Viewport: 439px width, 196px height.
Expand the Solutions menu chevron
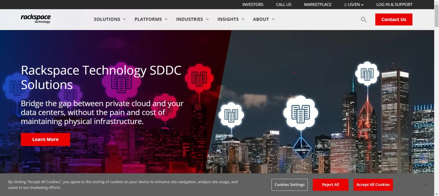click(124, 19)
